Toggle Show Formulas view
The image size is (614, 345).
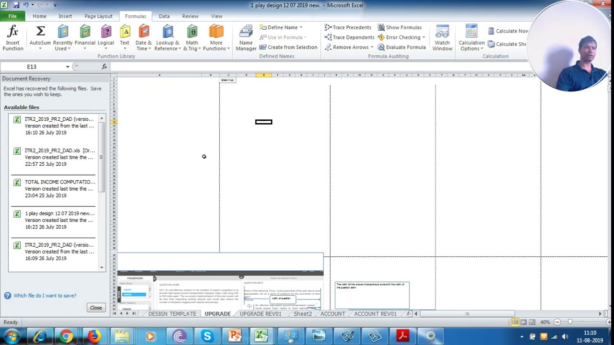(x=399, y=27)
